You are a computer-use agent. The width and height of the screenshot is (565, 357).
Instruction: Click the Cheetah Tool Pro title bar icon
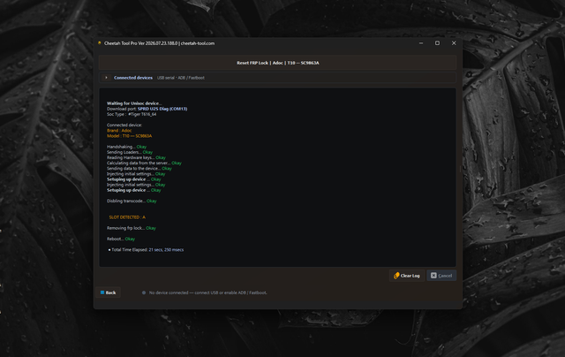pos(100,43)
